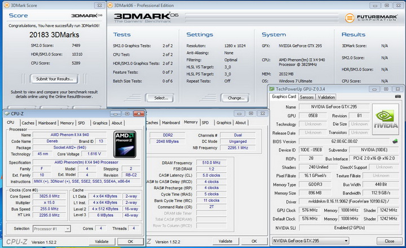Click the Resolution value 1280 x 1024
Screen dimensions: 406x248
tap(235, 46)
